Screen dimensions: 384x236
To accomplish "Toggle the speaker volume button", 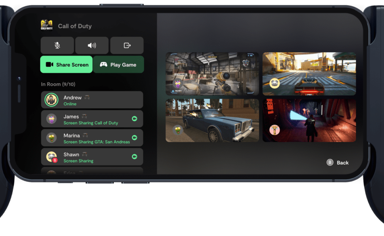I will point(92,45).
